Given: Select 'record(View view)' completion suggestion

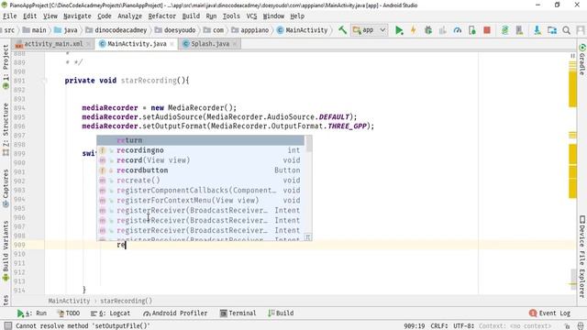Looking at the screenshot, I should pyautogui.click(x=201, y=160).
